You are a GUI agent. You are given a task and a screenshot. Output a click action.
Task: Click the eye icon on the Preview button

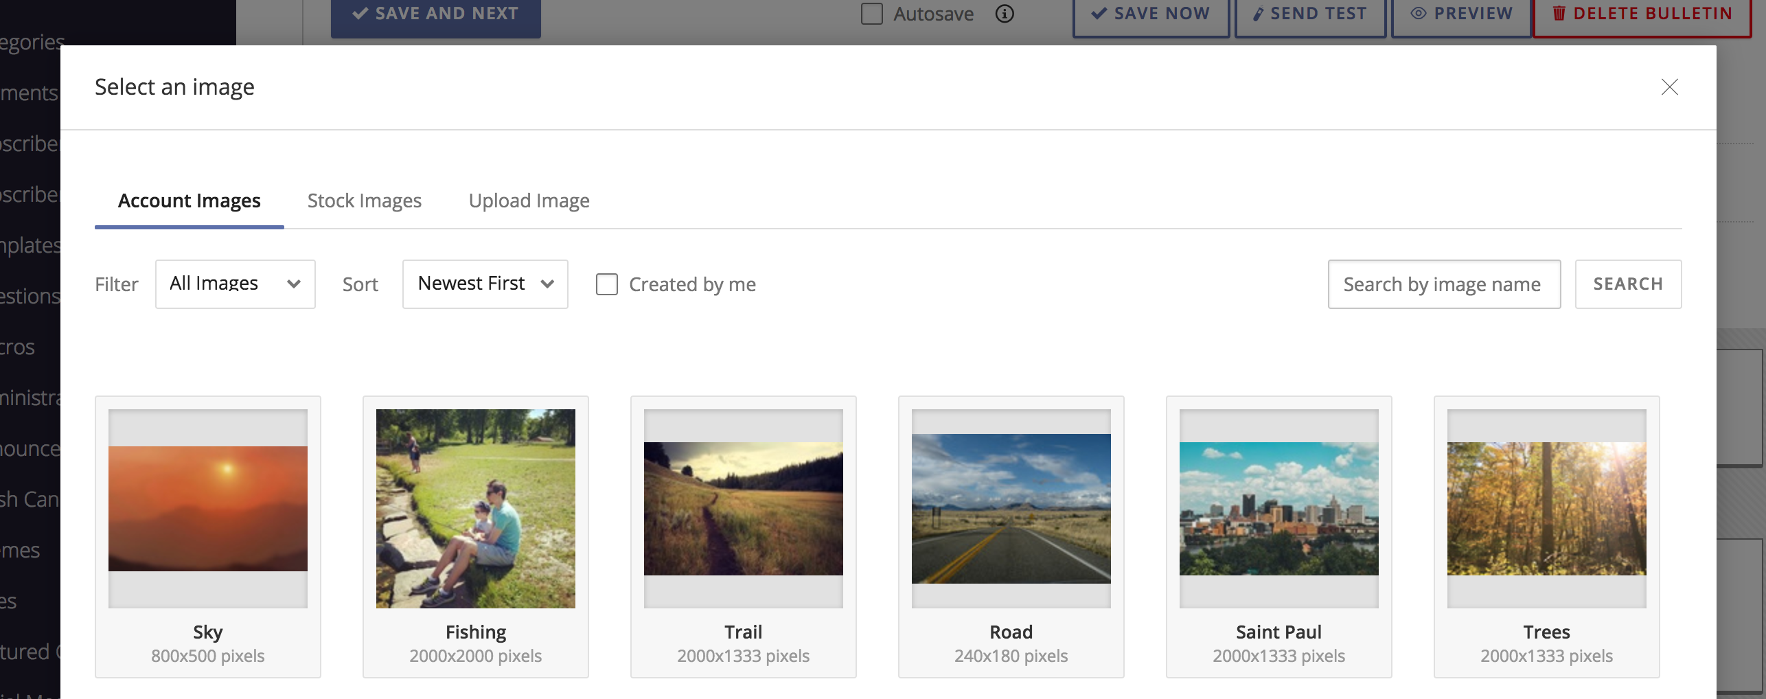1419,13
